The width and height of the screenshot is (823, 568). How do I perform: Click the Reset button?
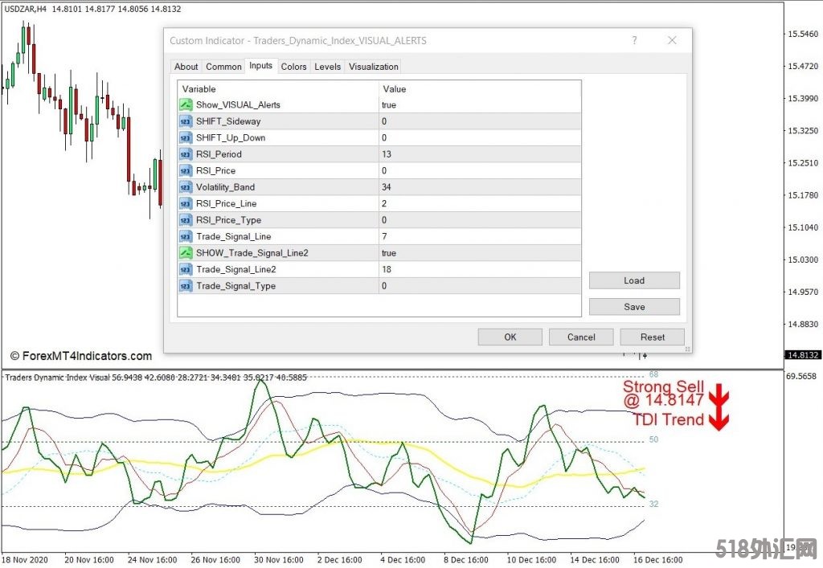(x=652, y=337)
